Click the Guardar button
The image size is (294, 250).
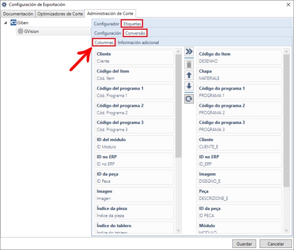pos(244,244)
